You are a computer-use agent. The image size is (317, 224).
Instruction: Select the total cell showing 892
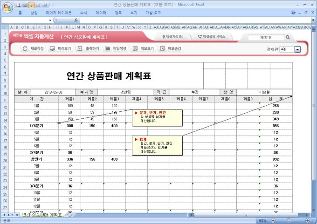tap(276, 159)
